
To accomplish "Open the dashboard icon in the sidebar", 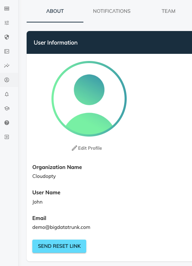I will pyautogui.click(x=7, y=9).
